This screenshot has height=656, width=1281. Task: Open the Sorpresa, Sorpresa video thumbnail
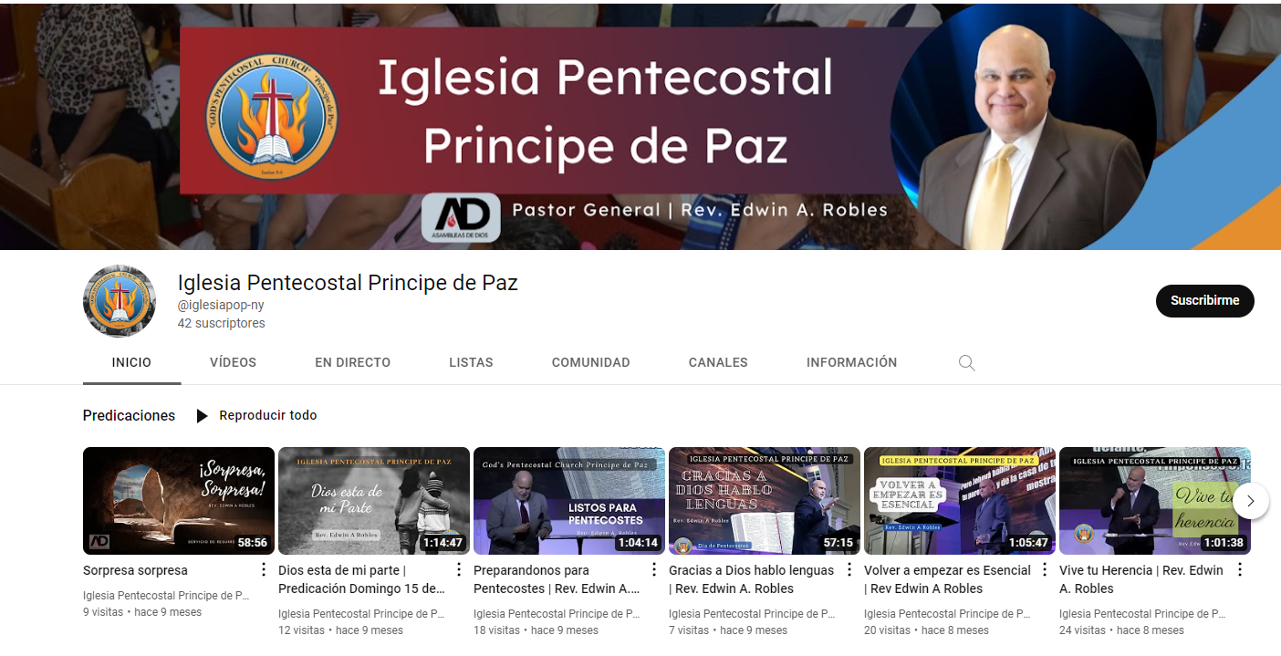179,501
